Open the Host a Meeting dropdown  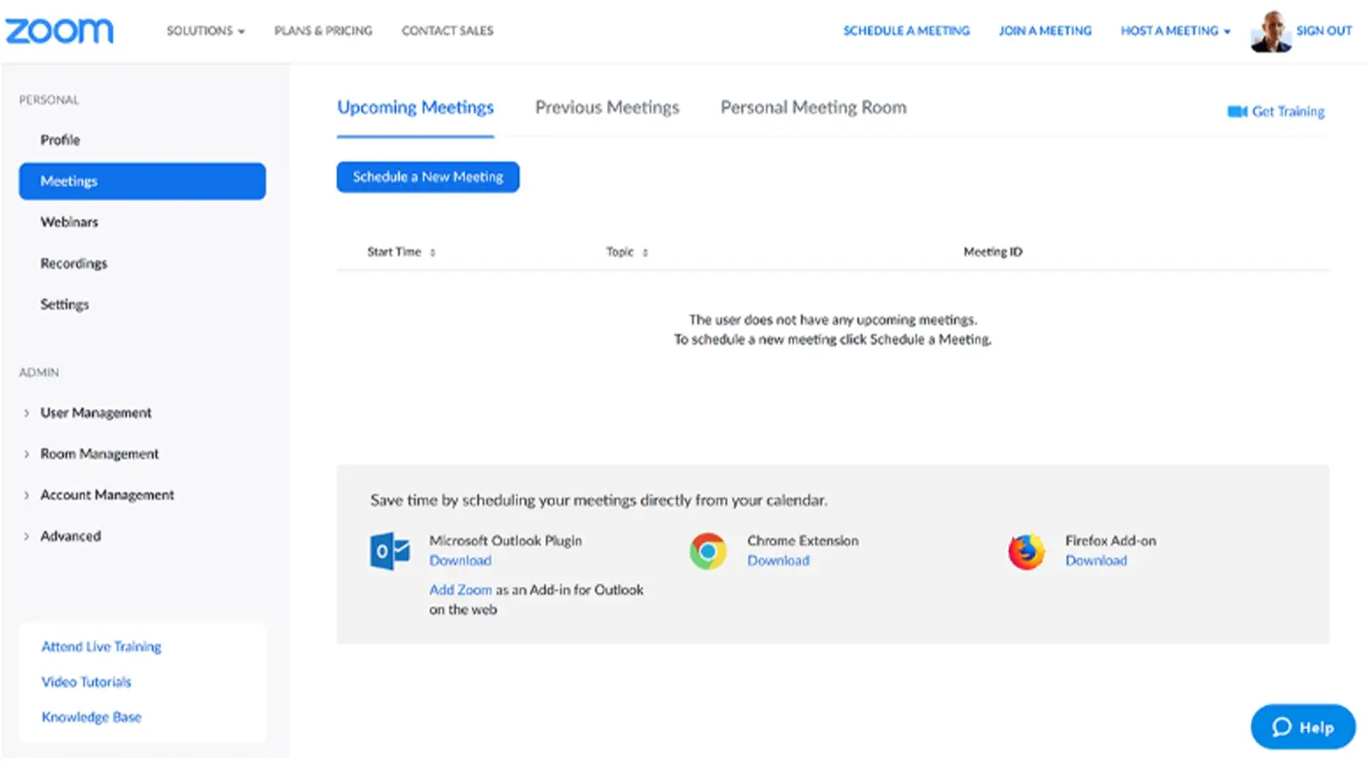coord(1176,31)
